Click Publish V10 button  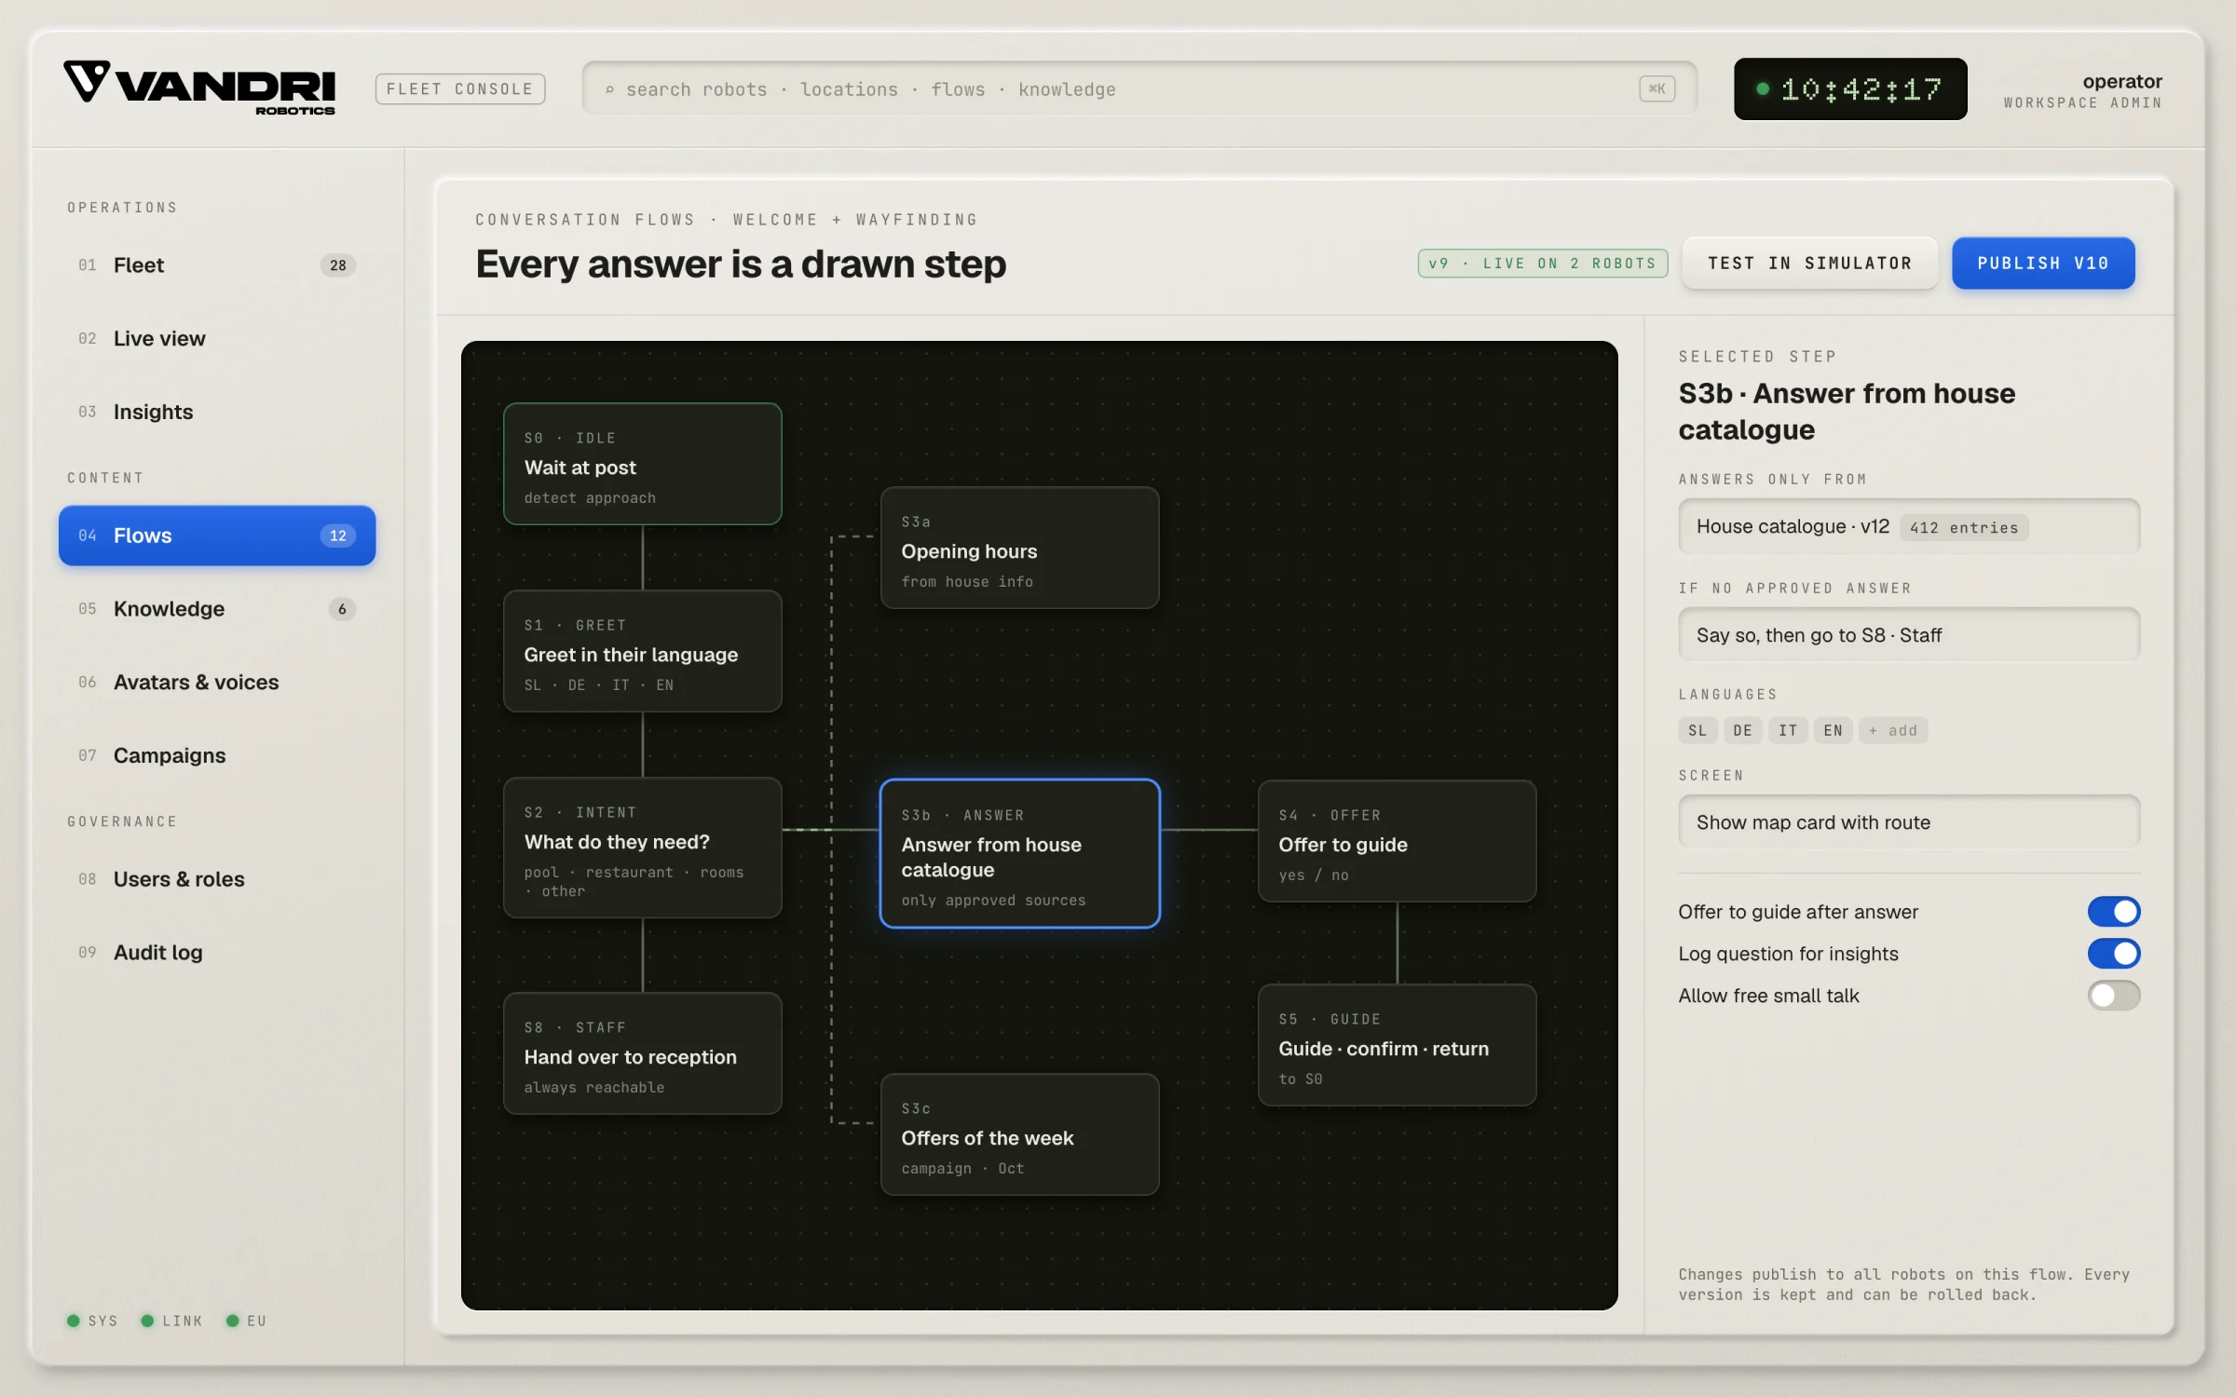(x=2042, y=264)
